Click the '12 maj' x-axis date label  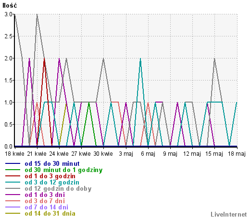coord(192,154)
